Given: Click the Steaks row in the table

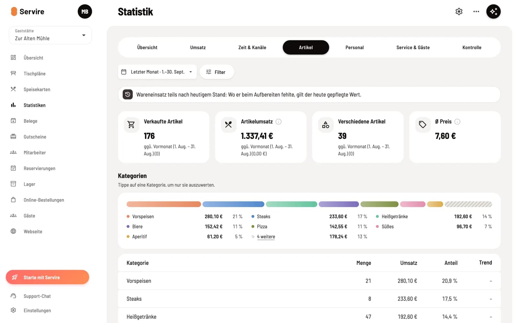Looking at the screenshot, I should coord(309,299).
